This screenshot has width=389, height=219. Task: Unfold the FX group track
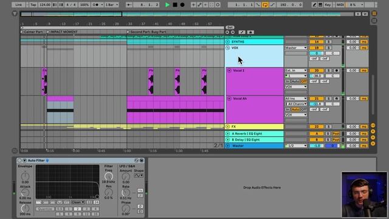click(x=227, y=127)
